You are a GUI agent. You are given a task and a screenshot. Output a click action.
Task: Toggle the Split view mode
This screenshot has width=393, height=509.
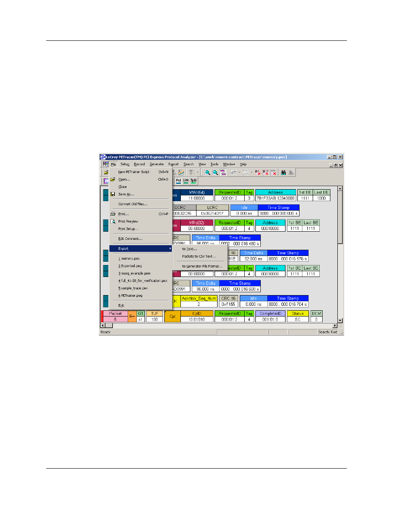click(193, 181)
